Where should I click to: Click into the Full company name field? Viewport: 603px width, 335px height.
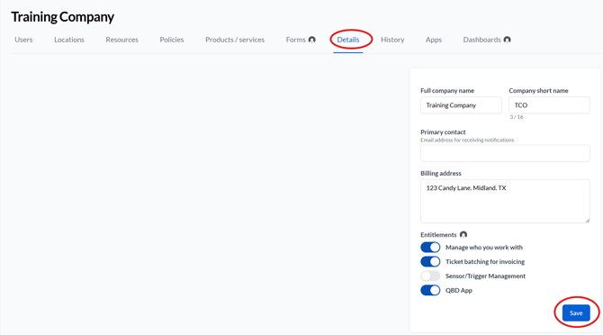pos(461,105)
